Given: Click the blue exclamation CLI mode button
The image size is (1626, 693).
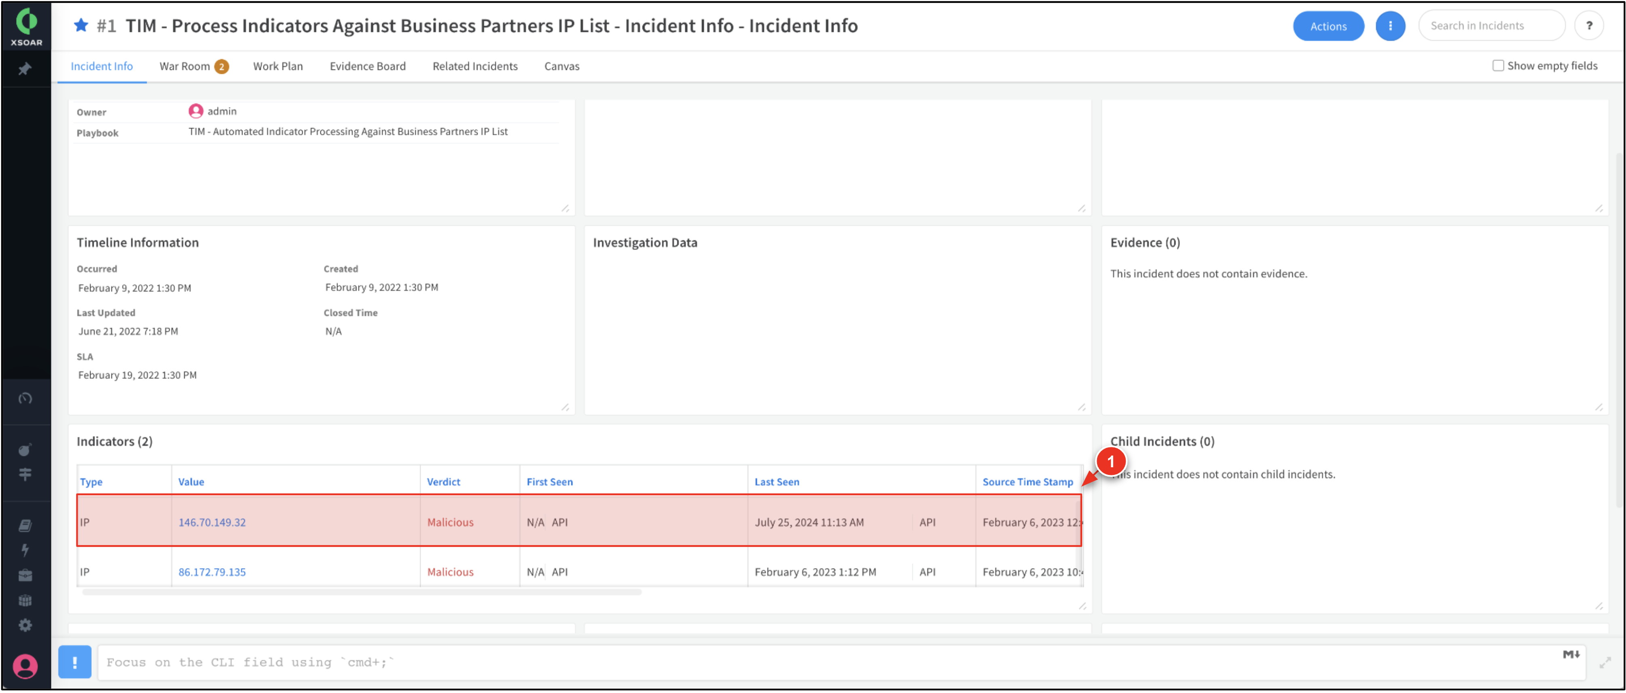Looking at the screenshot, I should click(x=74, y=662).
